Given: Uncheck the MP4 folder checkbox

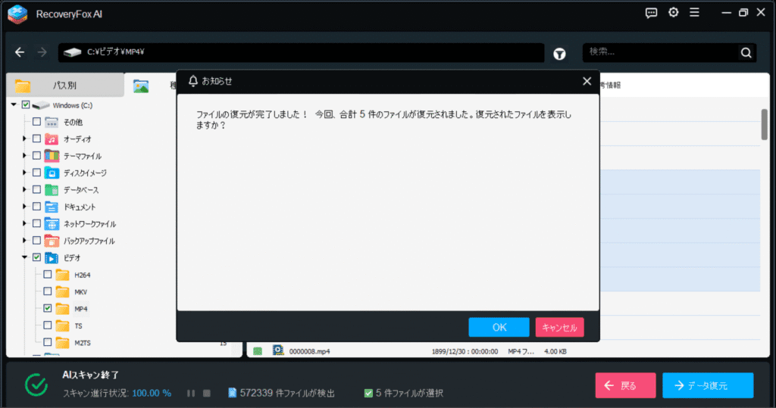Looking at the screenshot, I should 48,308.
